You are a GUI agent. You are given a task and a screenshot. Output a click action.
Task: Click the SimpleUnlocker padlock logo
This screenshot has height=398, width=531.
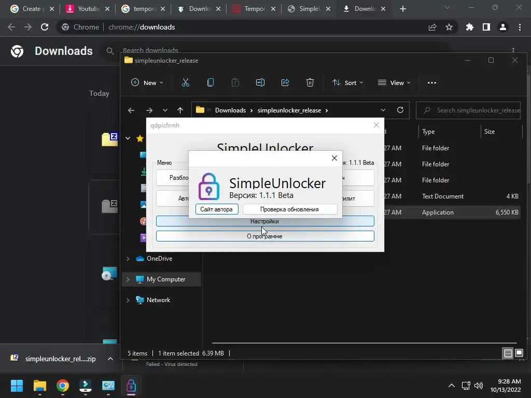208,187
